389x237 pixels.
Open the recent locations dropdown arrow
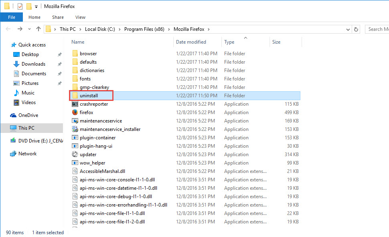point(29,29)
